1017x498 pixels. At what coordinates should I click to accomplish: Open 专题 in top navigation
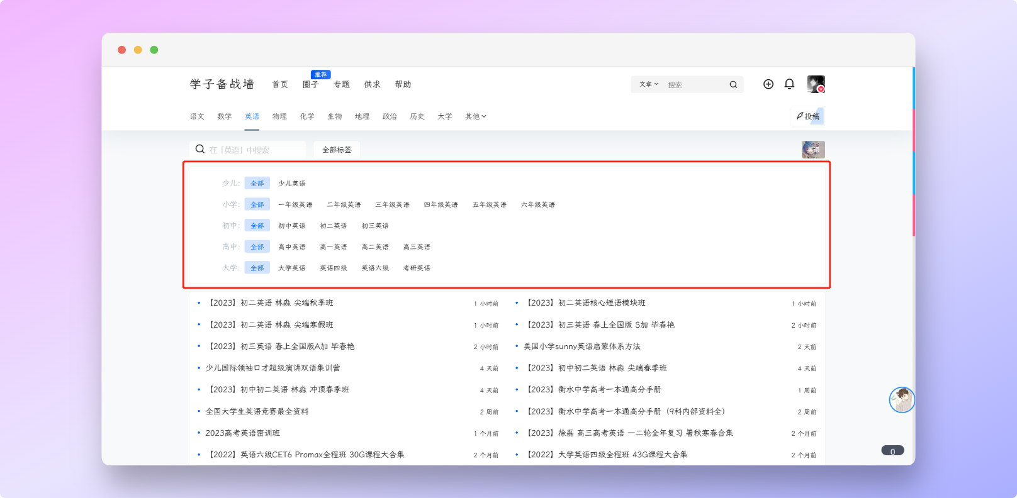(342, 84)
